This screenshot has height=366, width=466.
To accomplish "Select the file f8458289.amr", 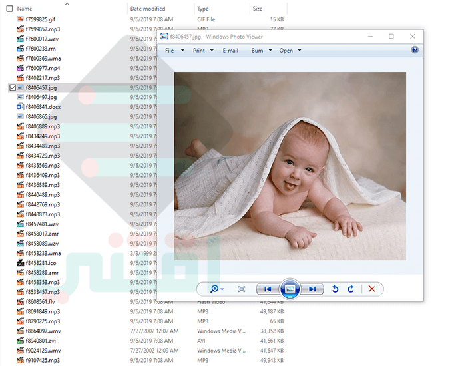I will click(x=42, y=273).
